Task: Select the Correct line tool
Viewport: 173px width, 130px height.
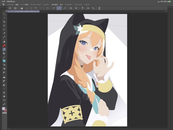Action: coord(4,104)
